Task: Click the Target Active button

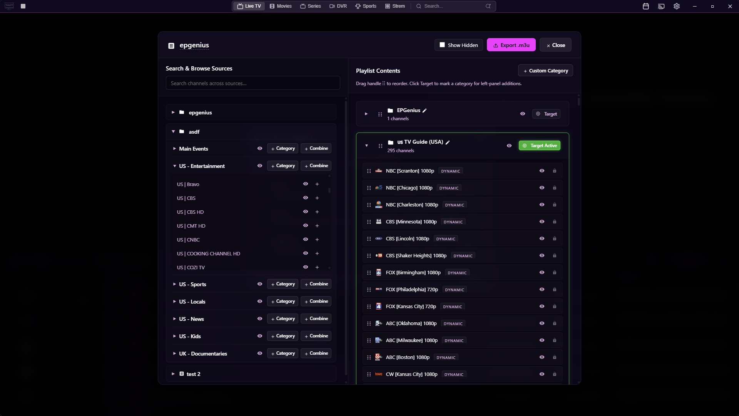Action: (540, 146)
